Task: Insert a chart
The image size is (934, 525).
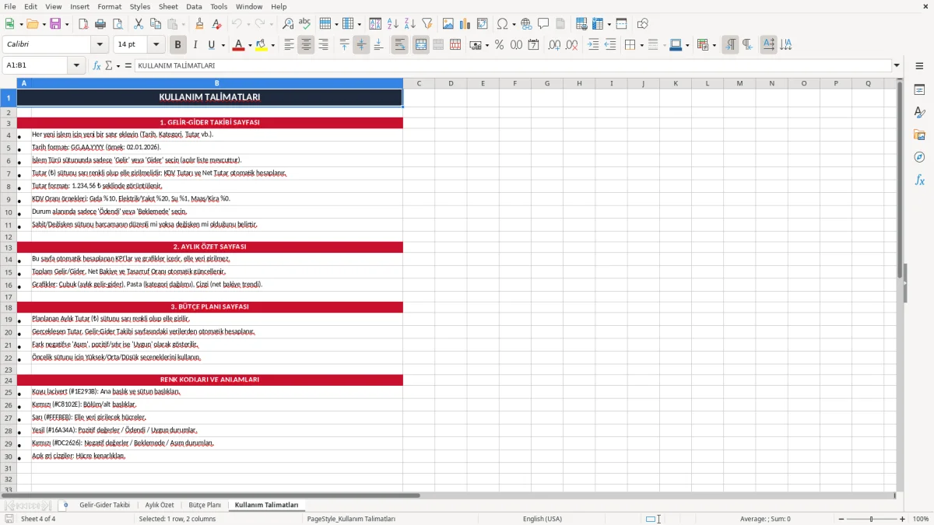Action: (465, 24)
